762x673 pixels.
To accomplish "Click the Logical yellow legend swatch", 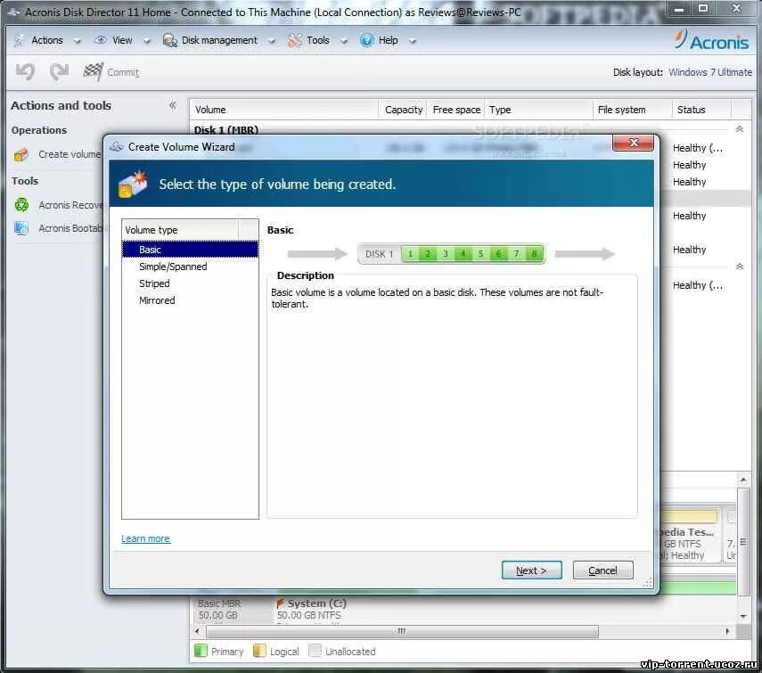I will [x=259, y=651].
